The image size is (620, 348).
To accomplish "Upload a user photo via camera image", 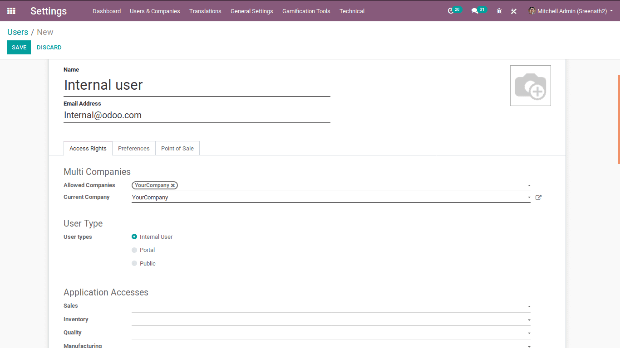I will (531, 86).
